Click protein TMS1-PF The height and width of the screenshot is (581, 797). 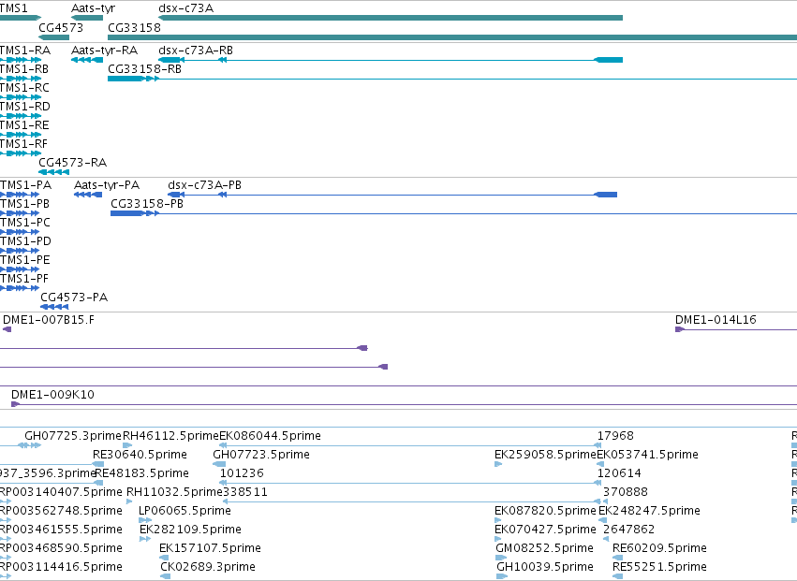click(24, 280)
